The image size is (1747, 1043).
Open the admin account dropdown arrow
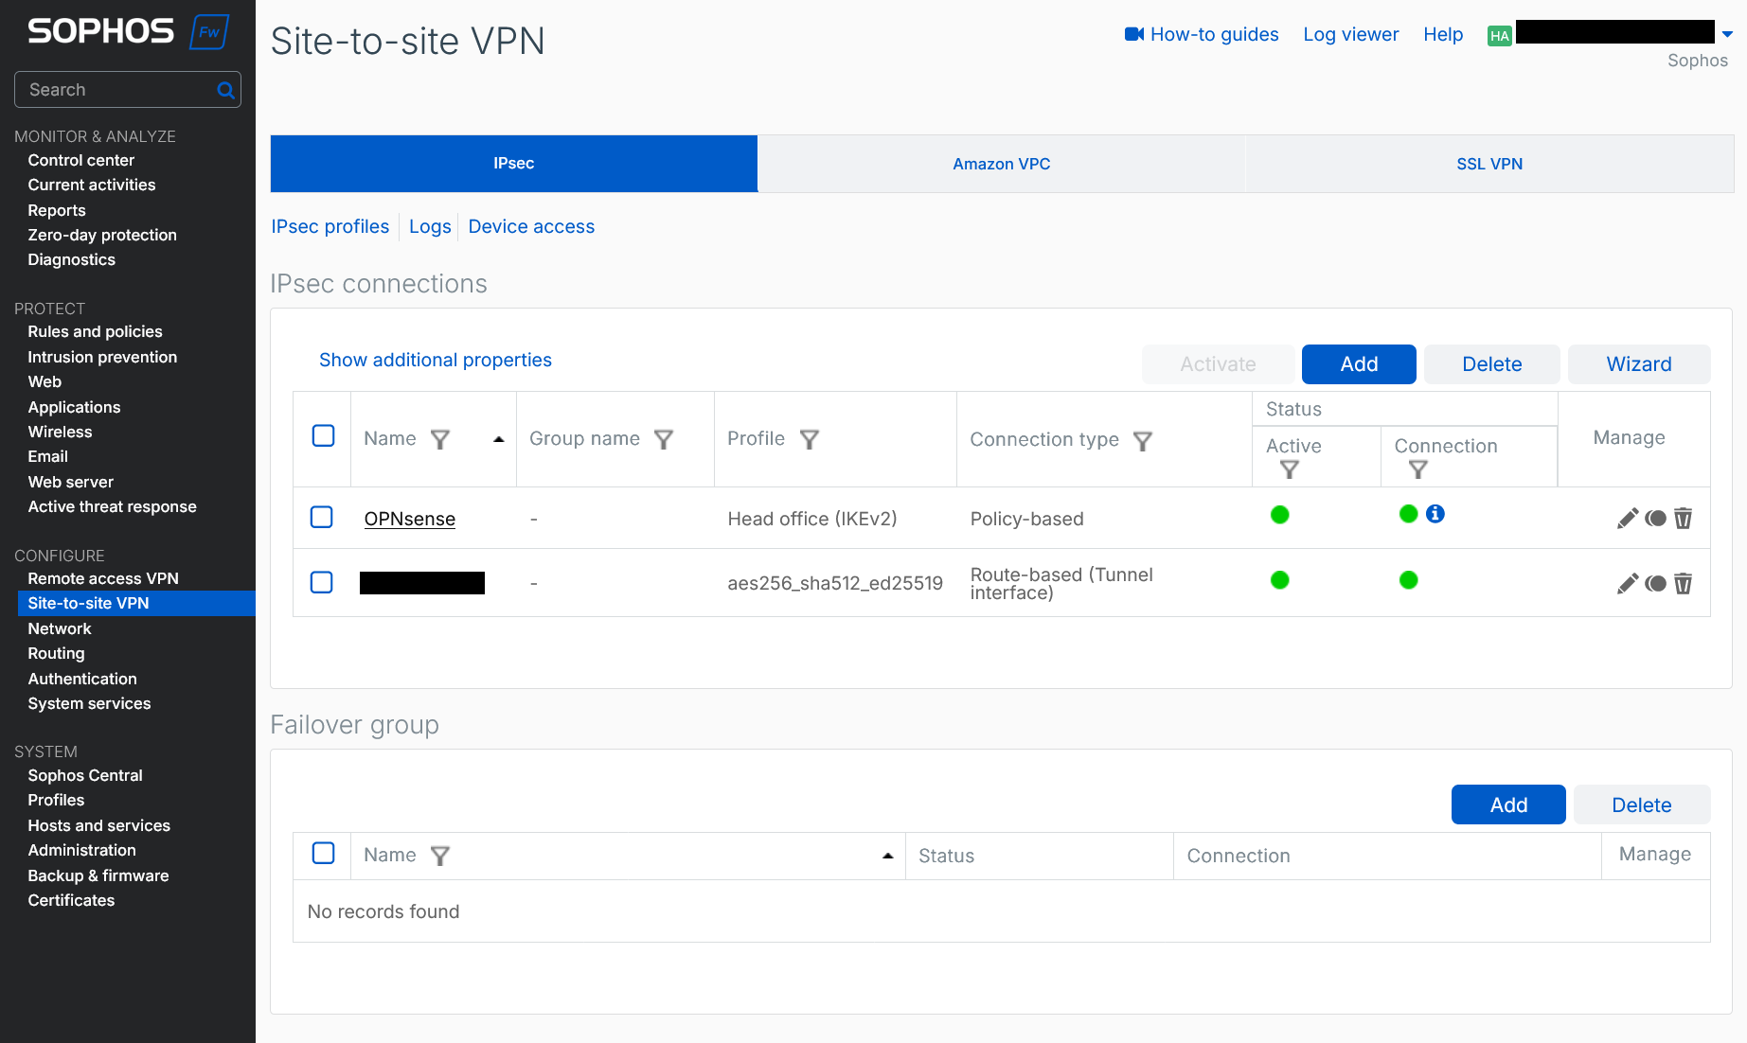coord(1727,34)
